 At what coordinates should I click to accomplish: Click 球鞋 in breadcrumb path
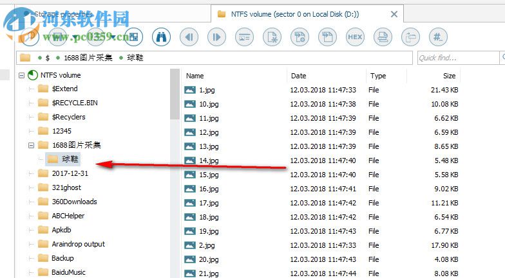click(x=135, y=58)
